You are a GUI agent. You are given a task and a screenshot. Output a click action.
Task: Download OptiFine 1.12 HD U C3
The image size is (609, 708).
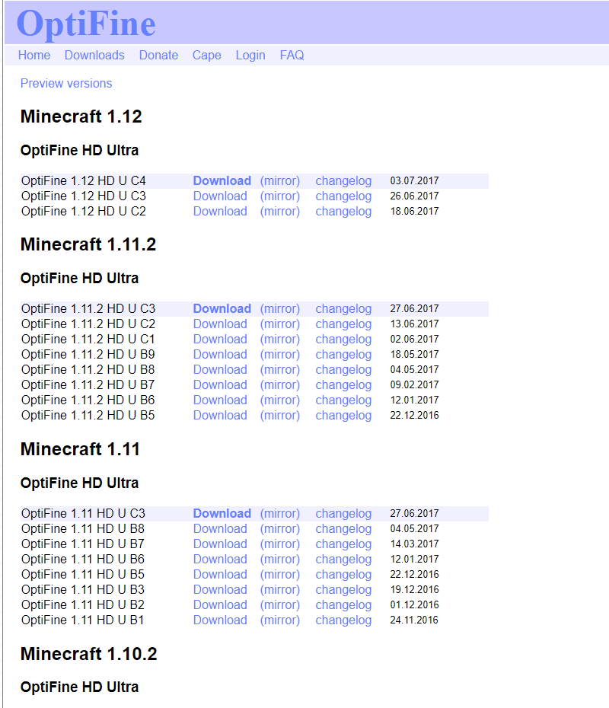point(220,196)
